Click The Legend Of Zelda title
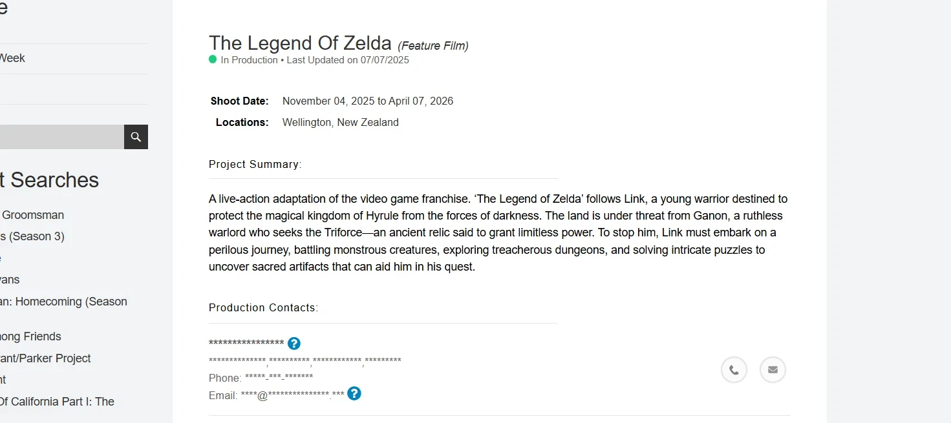This screenshot has width=951, height=423. (300, 43)
